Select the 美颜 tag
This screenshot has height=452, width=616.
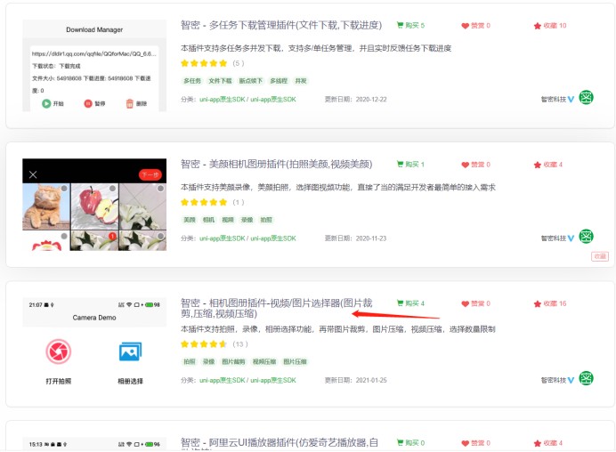(x=190, y=220)
